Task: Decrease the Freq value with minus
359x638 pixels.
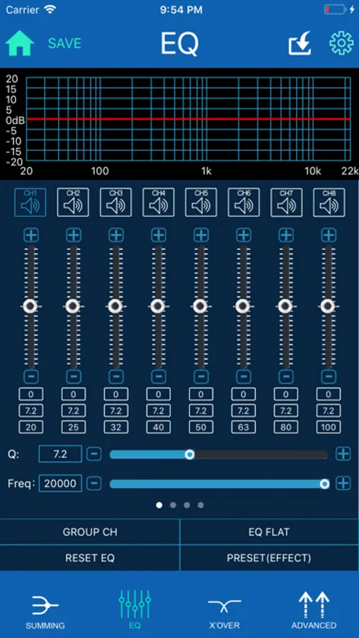Action: pyautogui.click(x=94, y=483)
